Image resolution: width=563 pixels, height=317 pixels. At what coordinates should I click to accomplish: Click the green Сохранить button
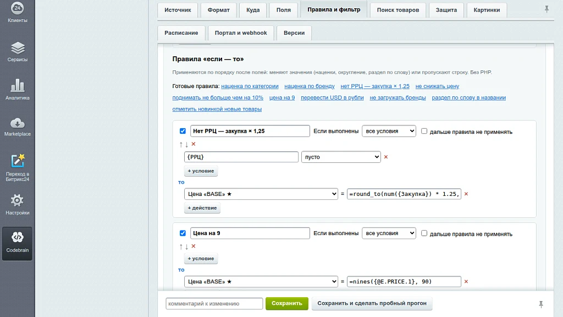[287, 303]
